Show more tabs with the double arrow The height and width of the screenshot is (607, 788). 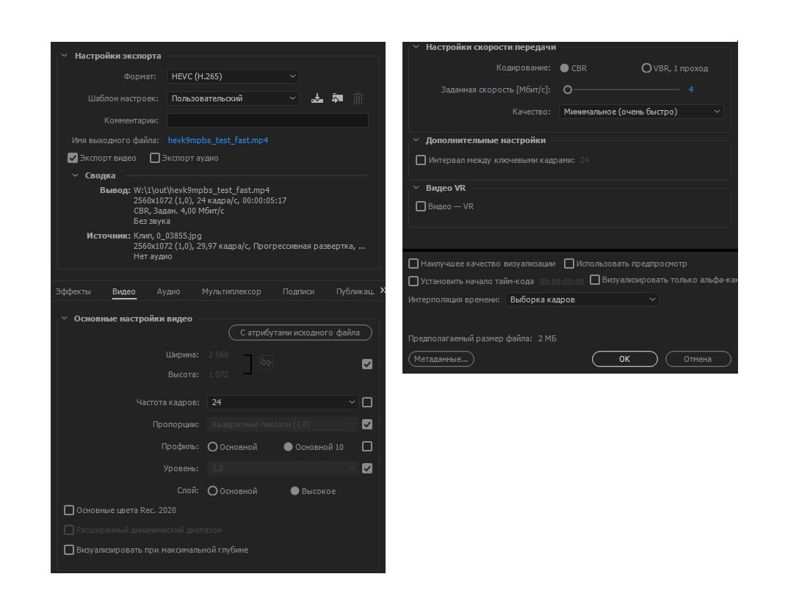(x=383, y=290)
